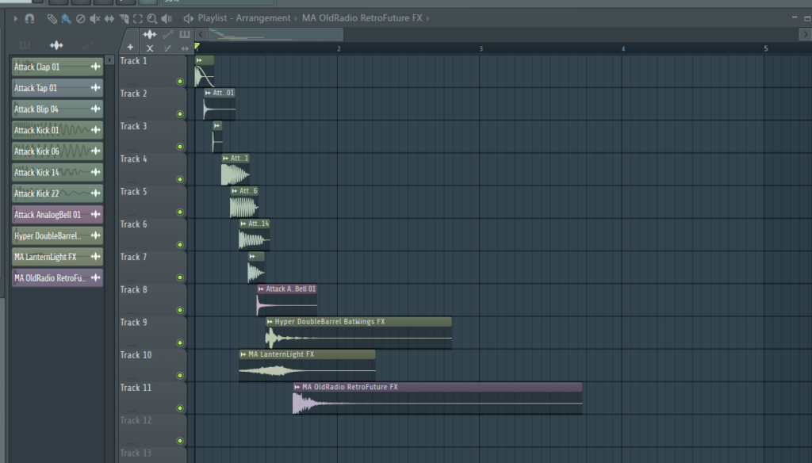Mute Track 10 with green dot
This screenshot has height=463, width=812.
coord(180,375)
